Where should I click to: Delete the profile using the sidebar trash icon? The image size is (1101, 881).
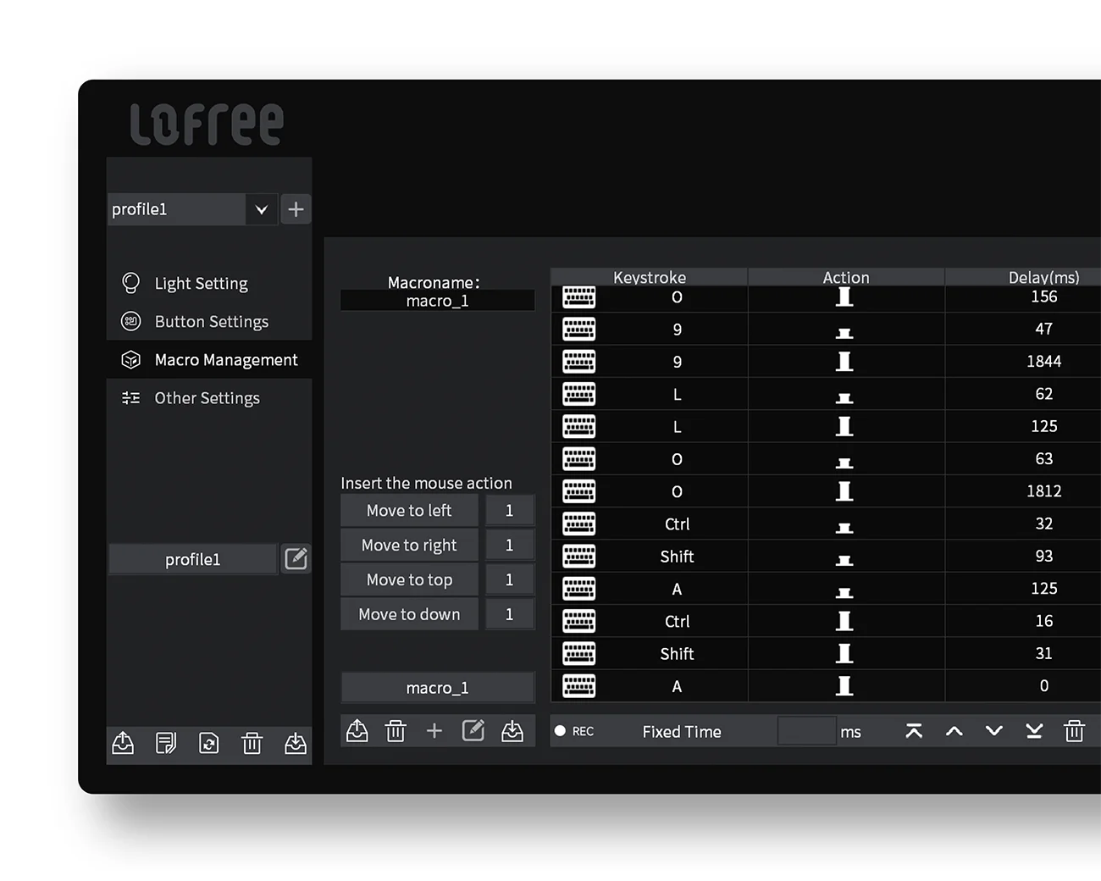(x=252, y=743)
